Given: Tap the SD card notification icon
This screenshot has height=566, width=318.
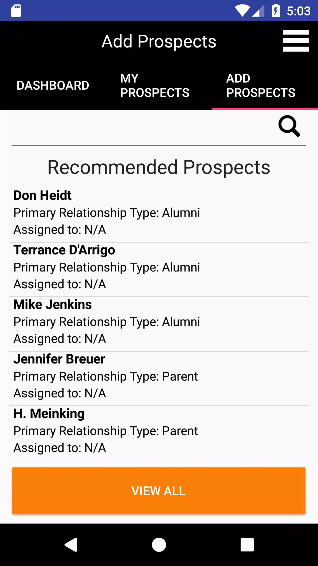Looking at the screenshot, I should coord(16,11).
